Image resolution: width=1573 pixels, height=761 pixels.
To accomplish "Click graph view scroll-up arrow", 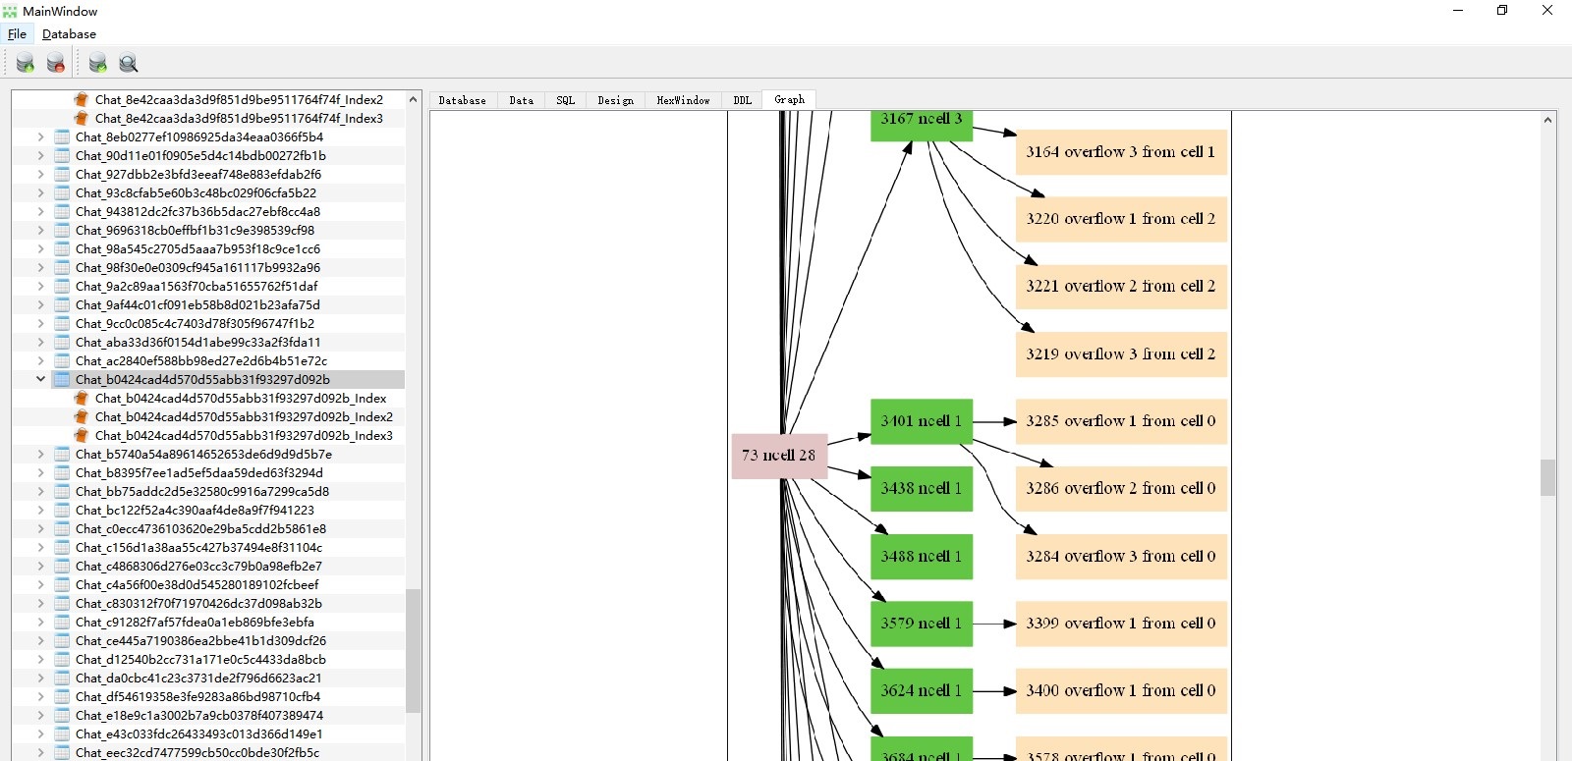I will 1547,120.
